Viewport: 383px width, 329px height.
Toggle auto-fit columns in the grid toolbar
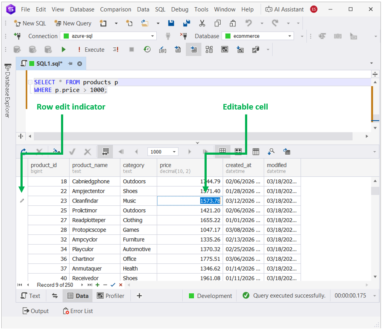pyautogui.click(x=105, y=152)
